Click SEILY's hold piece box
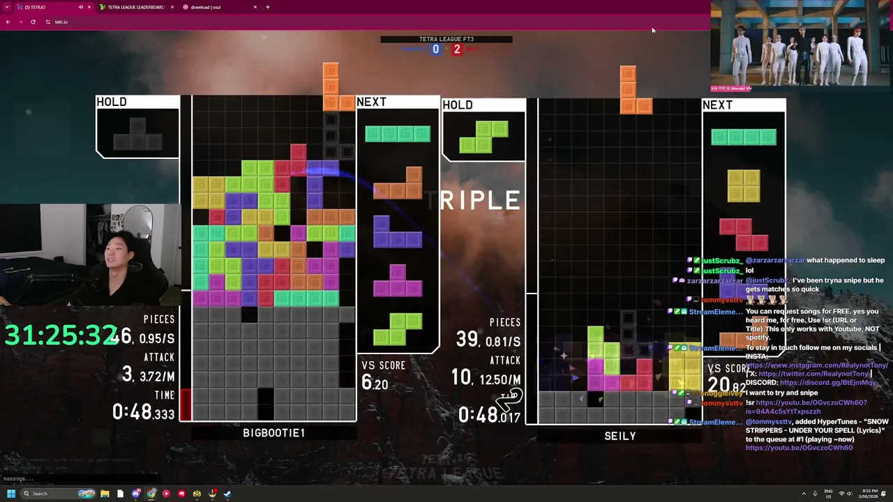 [483, 130]
